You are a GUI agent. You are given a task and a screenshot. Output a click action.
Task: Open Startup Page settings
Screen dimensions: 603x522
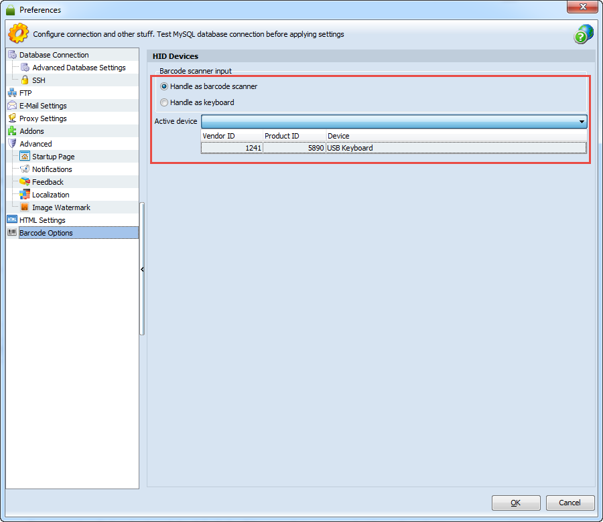coord(54,157)
